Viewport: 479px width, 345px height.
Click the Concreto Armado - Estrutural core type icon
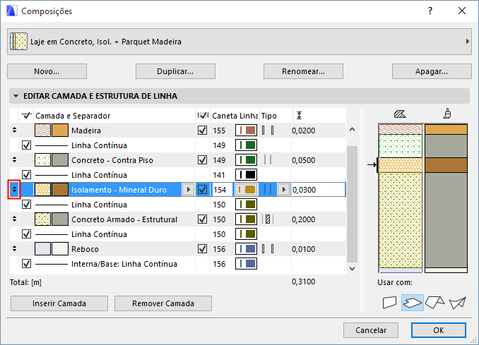(x=268, y=219)
